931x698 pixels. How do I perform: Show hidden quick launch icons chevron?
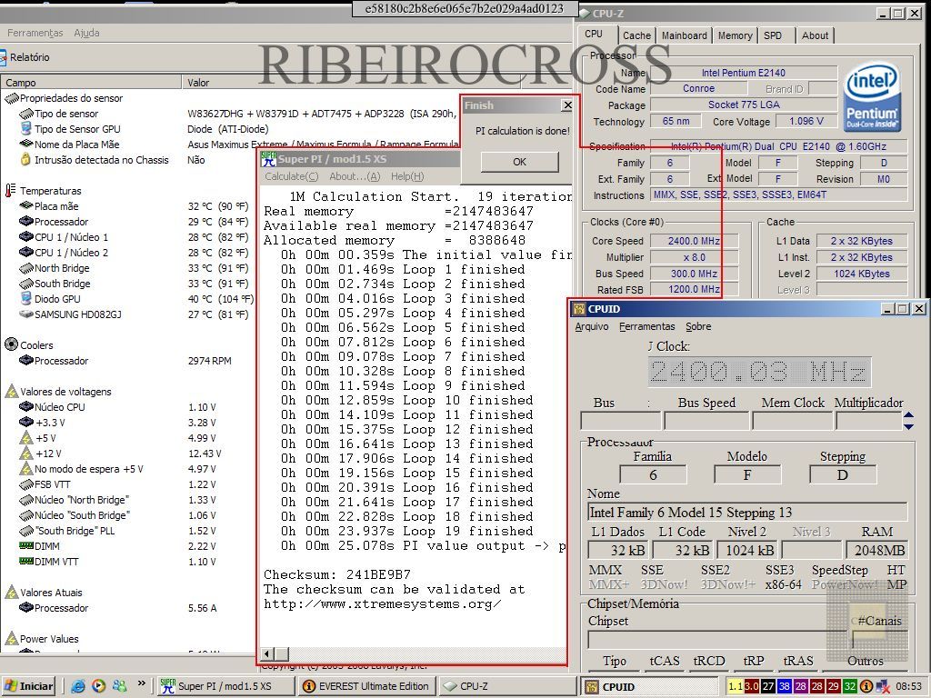pos(141,683)
